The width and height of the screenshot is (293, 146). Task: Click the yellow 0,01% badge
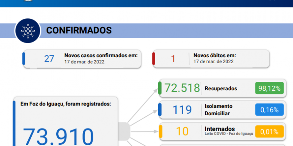[x=269, y=132]
